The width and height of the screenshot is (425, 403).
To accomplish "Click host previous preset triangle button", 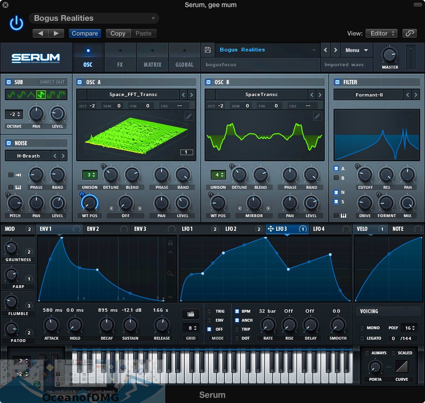I will pos(41,33).
